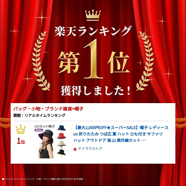Click the woman wearing hat product photo

coord(46,144)
